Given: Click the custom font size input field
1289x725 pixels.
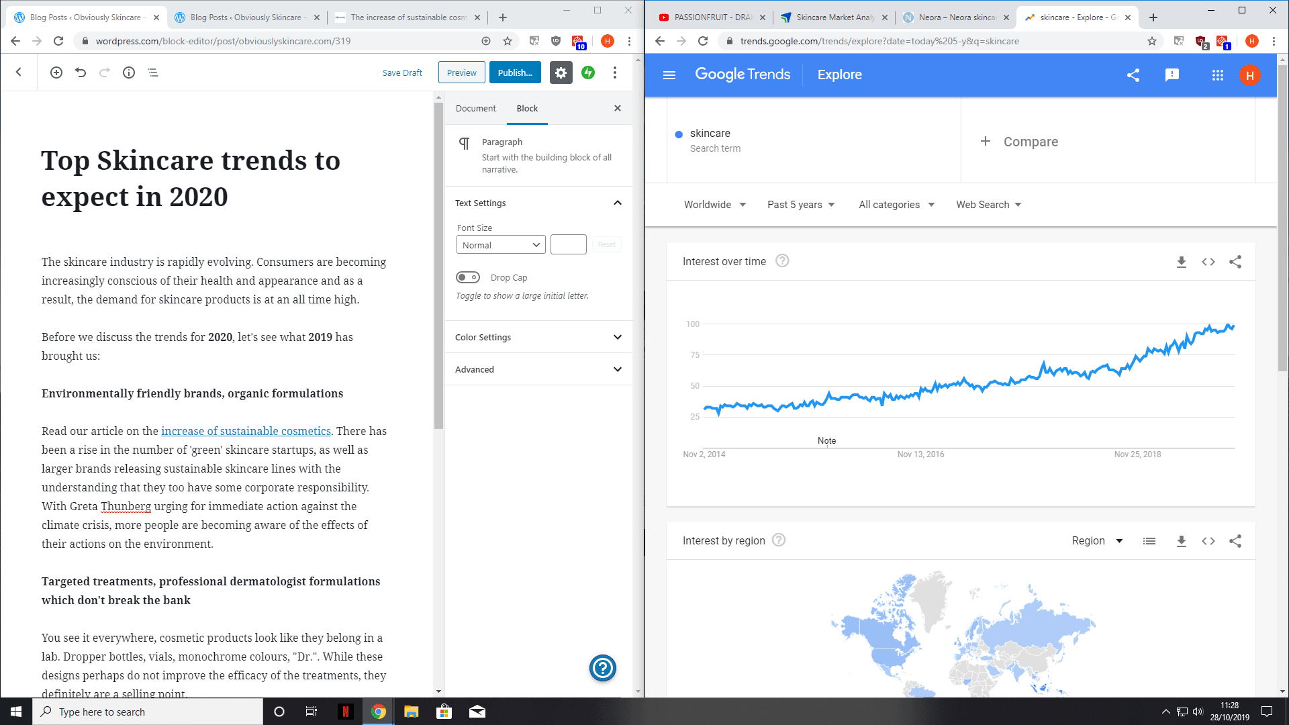Looking at the screenshot, I should (568, 245).
